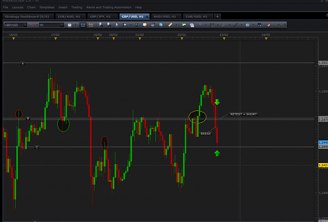The width and height of the screenshot is (328, 222).
Task: Select the BREAK chart label
Action: (x=206, y=134)
